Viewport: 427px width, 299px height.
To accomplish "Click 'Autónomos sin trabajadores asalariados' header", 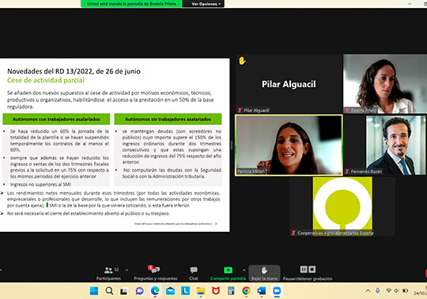I will click(x=168, y=119).
